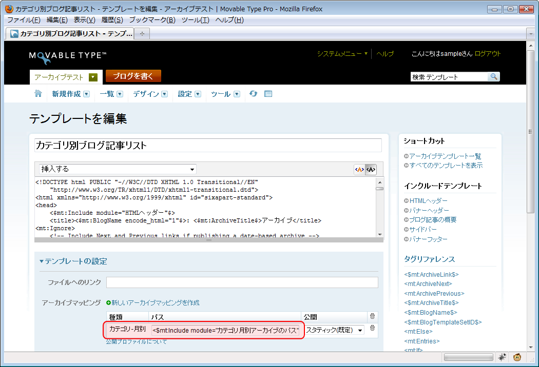Click the trash icon in mapping table header
Viewport: 539px width, 367px height.
pos(373,317)
